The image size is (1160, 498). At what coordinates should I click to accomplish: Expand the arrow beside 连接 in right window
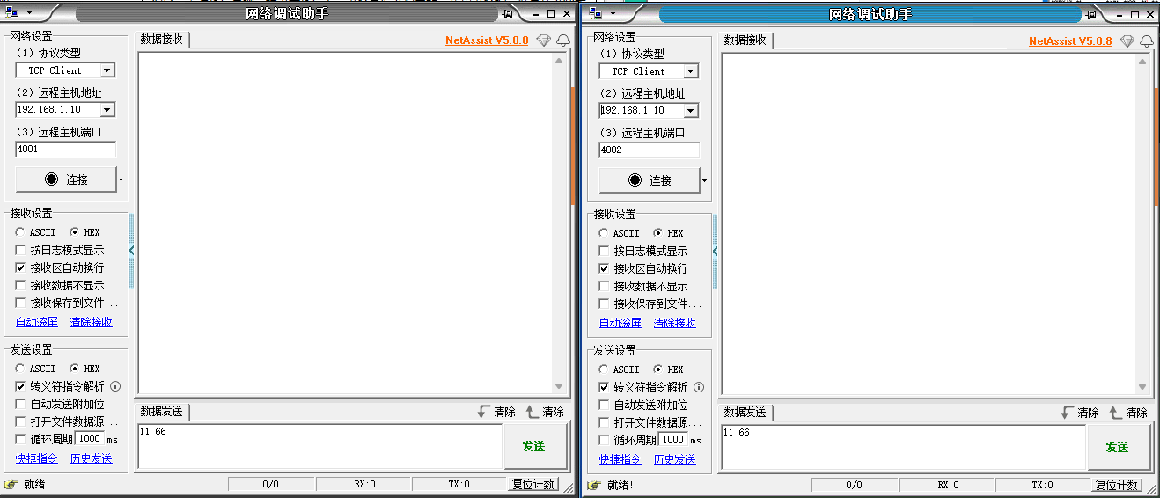(x=704, y=180)
